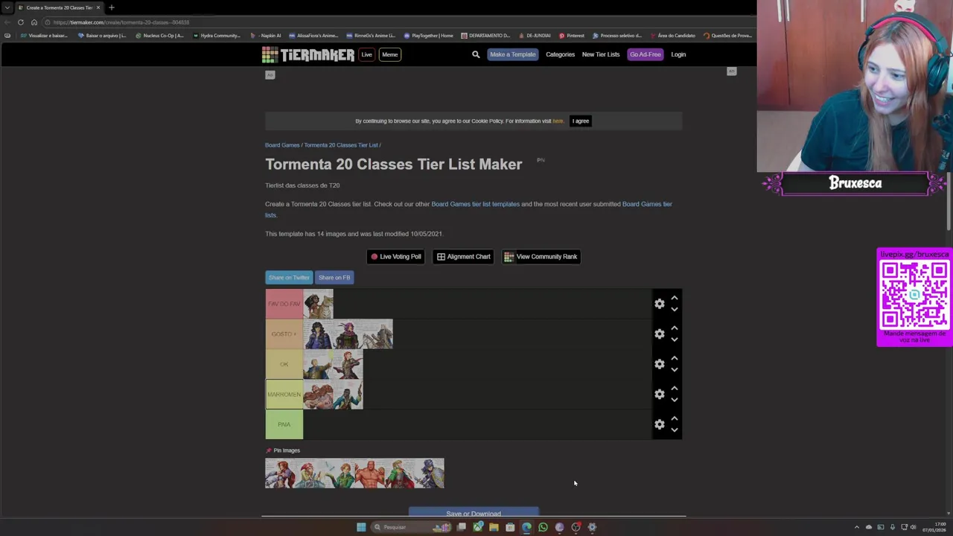Click the TierMaker logo

(x=308, y=54)
